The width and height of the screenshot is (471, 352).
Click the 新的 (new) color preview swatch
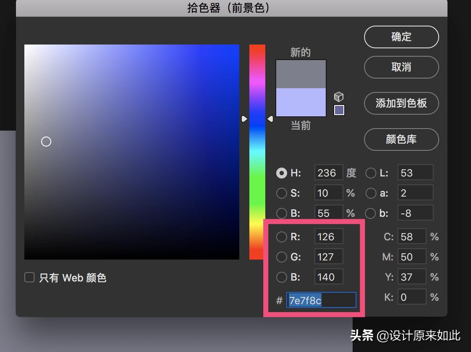pyautogui.click(x=301, y=74)
